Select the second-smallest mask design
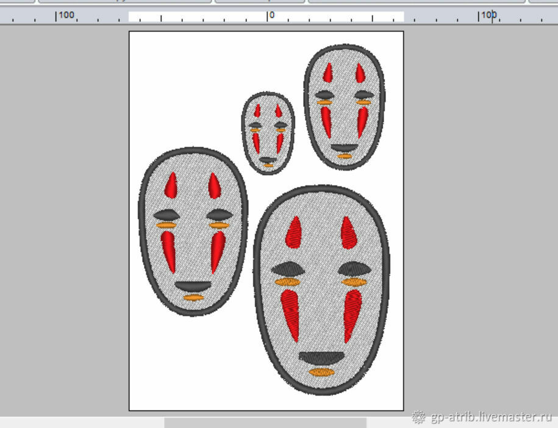Viewport: 558px width, 428px height. pos(345,107)
